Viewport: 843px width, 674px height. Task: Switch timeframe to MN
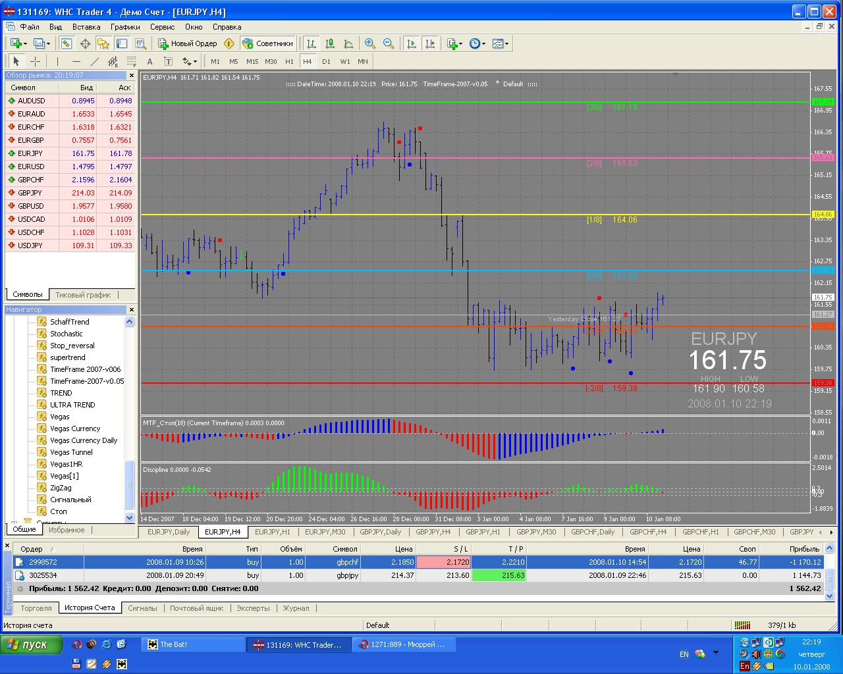363,61
